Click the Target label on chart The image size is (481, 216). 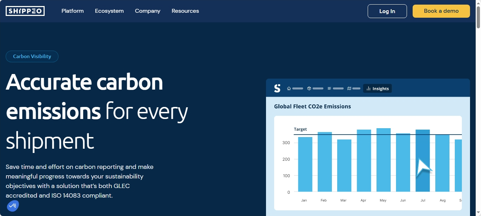[x=300, y=129]
